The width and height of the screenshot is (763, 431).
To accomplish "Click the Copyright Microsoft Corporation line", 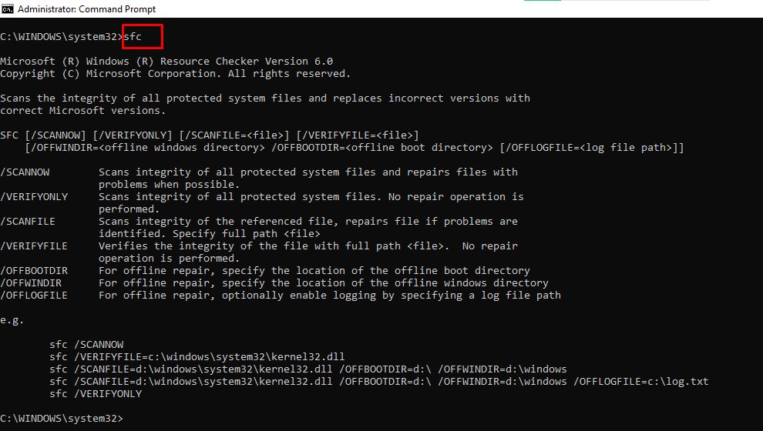I will [x=175, y=73].
